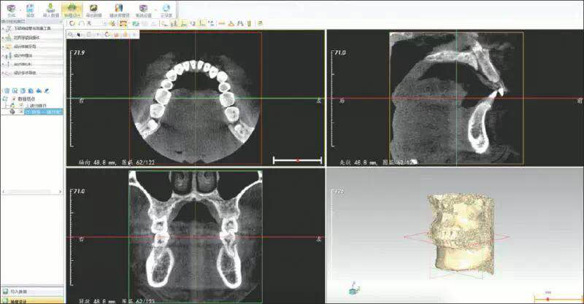Click the red slider handle under the axial view
The image size is (584, 304).
297,160
